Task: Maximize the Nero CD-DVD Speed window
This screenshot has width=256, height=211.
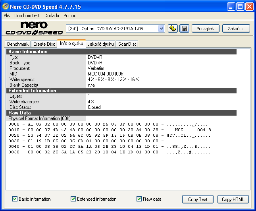Action: 240,7
